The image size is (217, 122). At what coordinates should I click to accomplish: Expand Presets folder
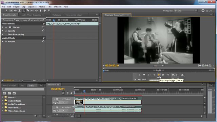(x=3, y=97)
